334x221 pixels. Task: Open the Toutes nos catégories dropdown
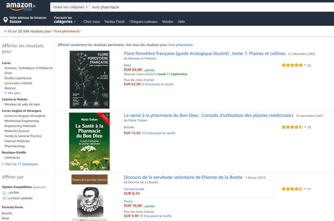point(70,7)
